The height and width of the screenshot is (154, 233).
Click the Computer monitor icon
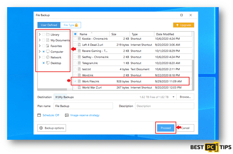tap(48, 52)
